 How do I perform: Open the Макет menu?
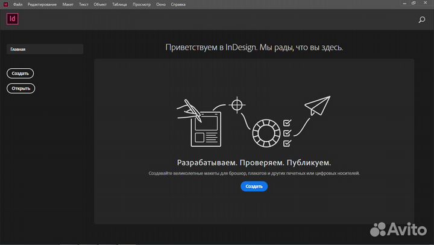[x=68, y=4]
